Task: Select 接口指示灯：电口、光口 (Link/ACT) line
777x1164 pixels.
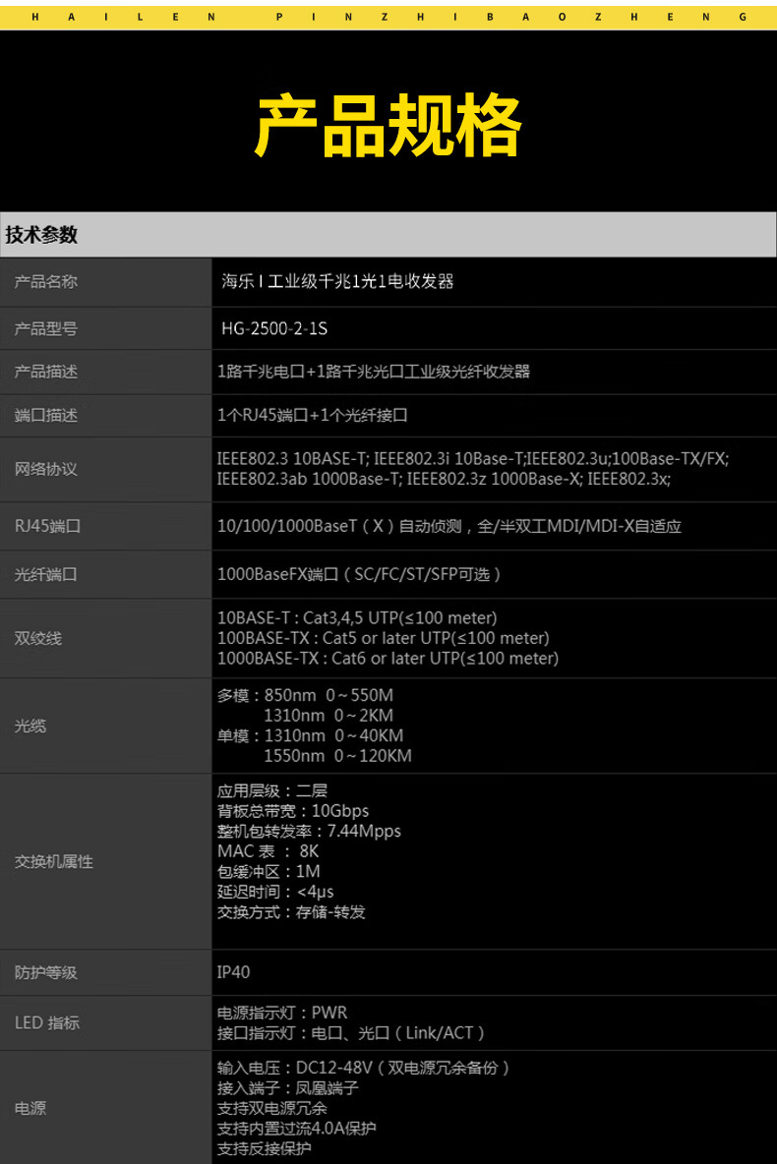Action: (351, 1032)
